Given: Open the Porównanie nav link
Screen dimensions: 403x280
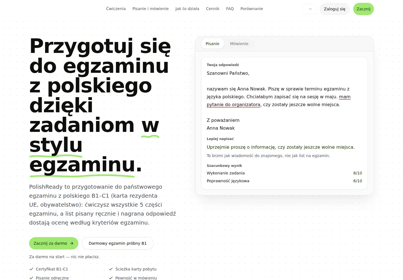Looking at the screenshot, I should [252, 9].
